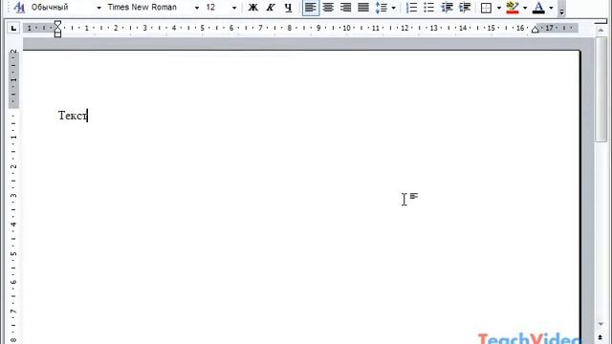612x344 pixels.
Task: Click the vertical scrollbar thumb
Action: tap(601, 90)
